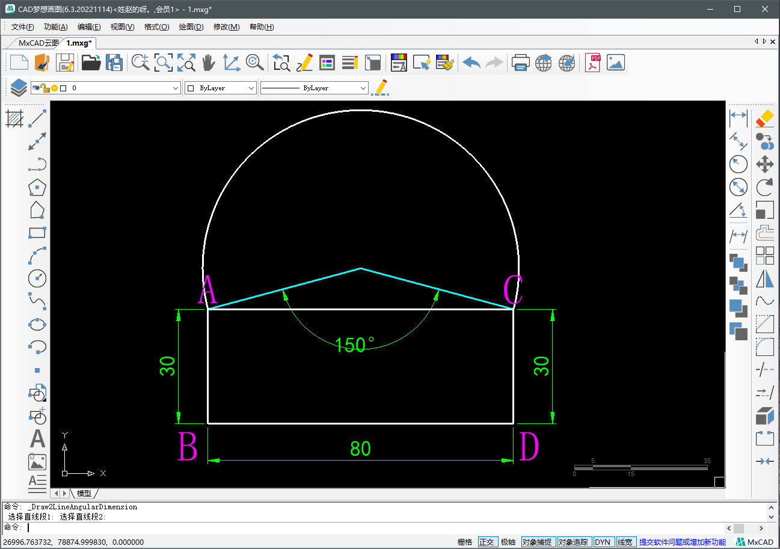Select the rectangle draw tool
This screenshot has height=549, width=780.
(37, 233)
